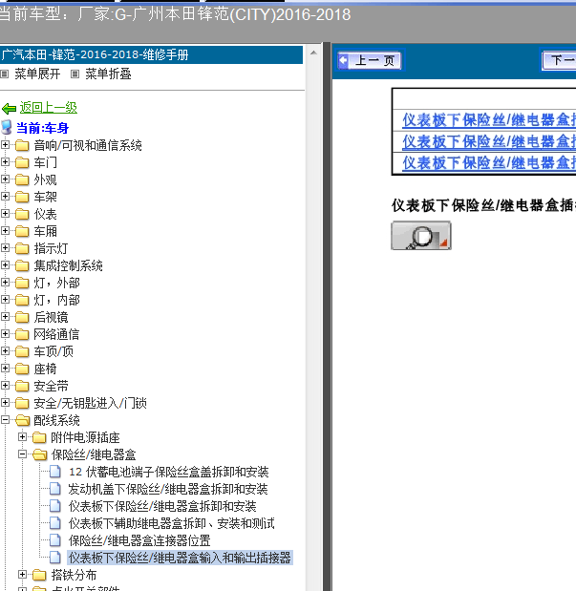Select the 外观 folder label
This screenshot has height=591, width=576.
45,180
